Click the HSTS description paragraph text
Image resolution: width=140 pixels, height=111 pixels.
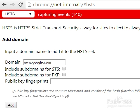[71, 28]
